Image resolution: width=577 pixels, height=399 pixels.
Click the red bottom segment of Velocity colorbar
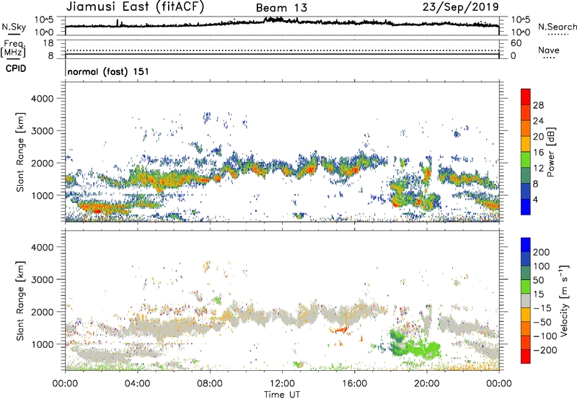tap(526, 357)
